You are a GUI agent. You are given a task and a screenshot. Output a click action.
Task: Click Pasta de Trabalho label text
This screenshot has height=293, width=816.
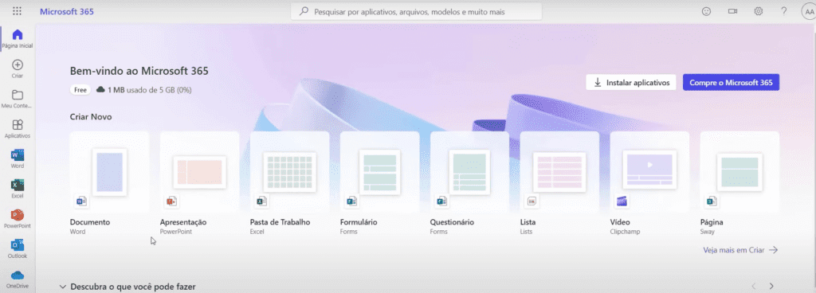pyautogui.click(x=280, y=222)
